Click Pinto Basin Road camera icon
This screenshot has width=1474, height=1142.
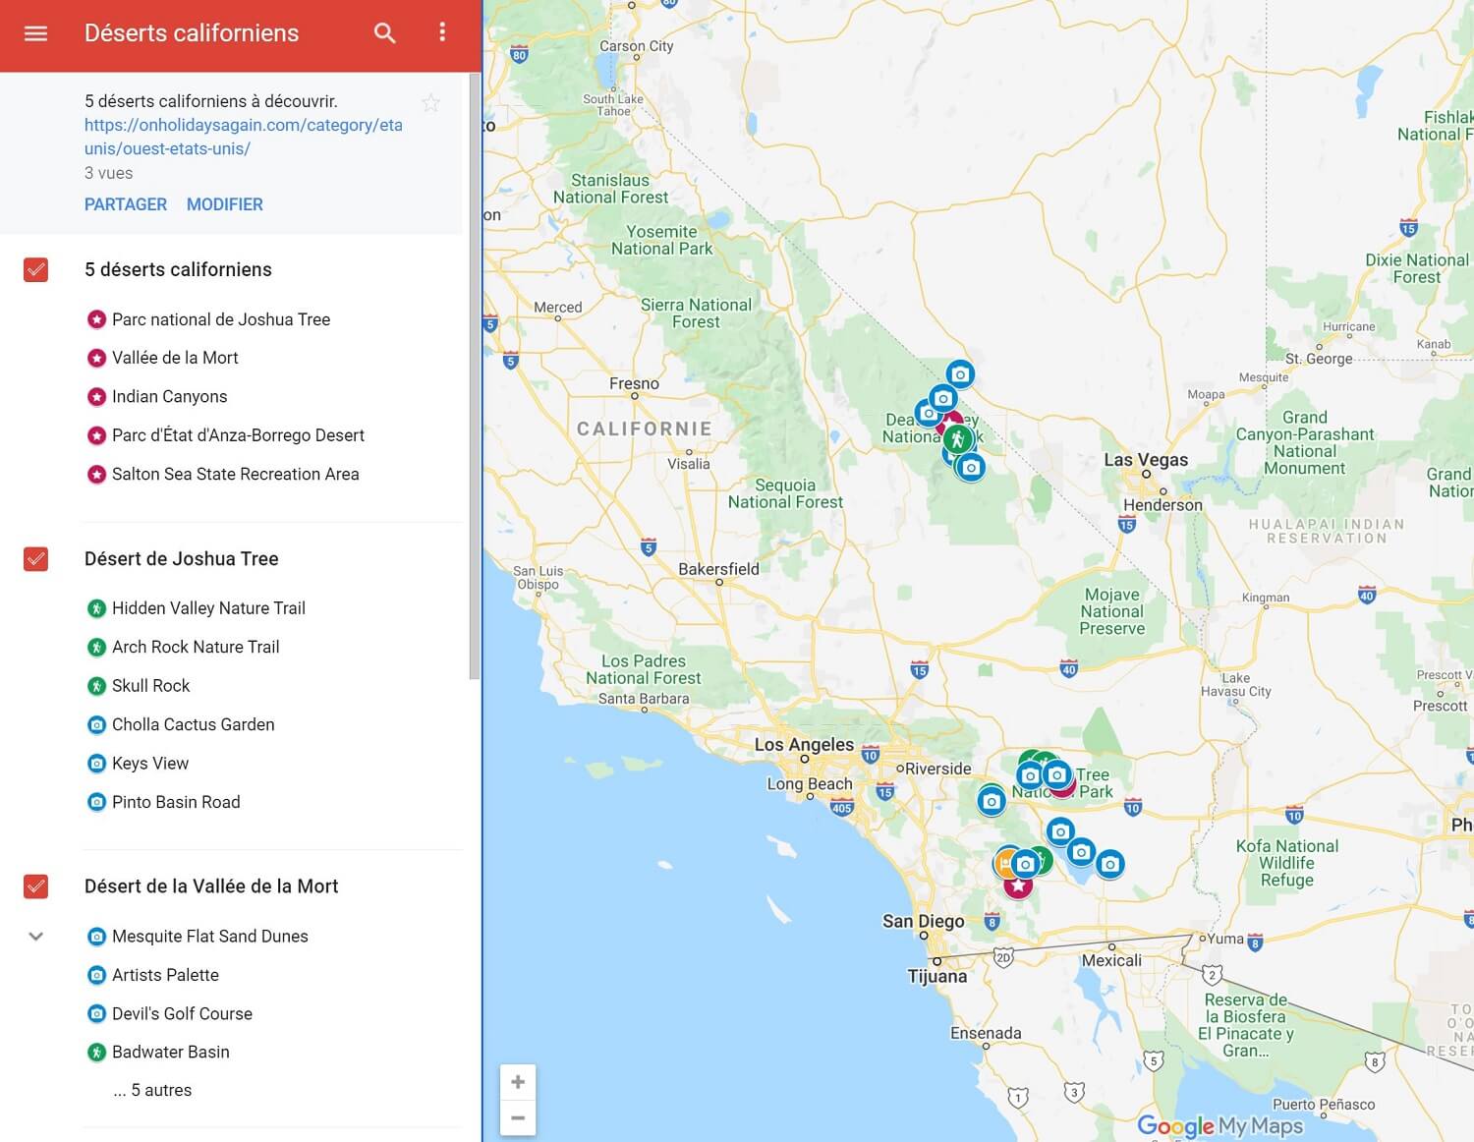[x=96, y=802]
